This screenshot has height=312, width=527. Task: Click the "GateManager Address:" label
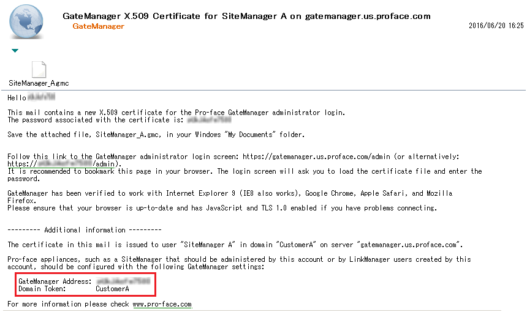pos(55,281)
